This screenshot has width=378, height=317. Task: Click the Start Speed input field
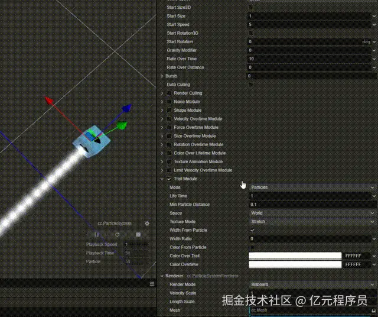309,25
